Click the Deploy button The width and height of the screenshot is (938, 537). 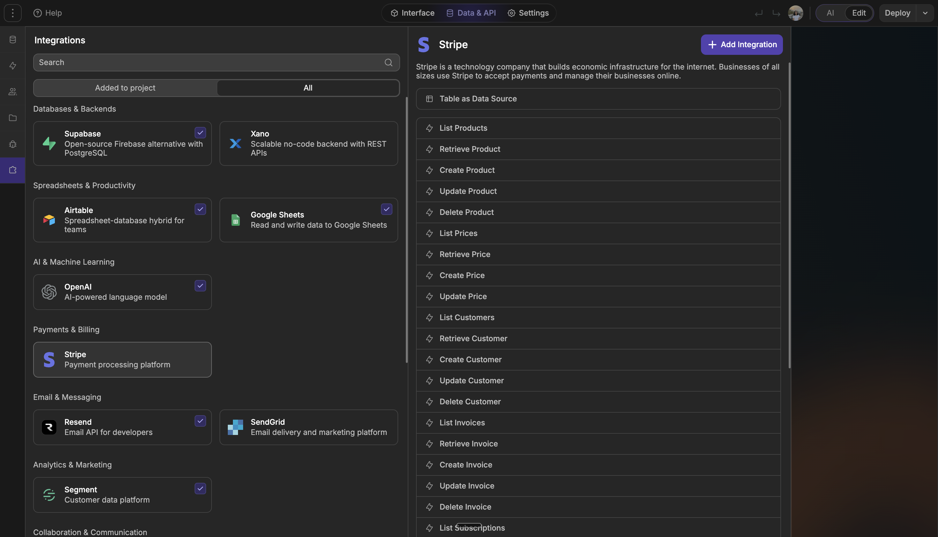(x=897, y=13)
